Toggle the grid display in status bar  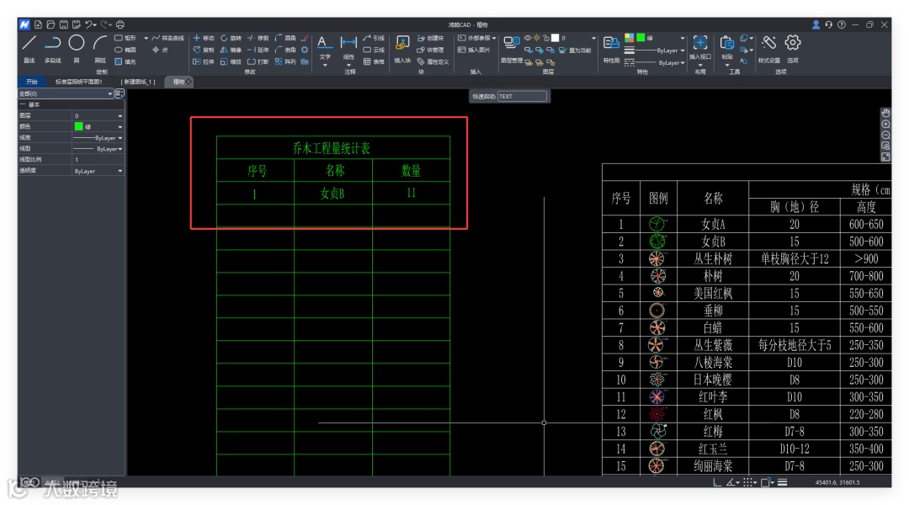pyautogui.click(x=747, y=481)
